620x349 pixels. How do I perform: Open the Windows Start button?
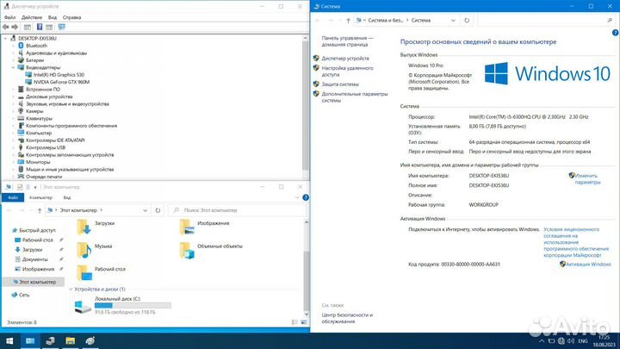[9, 340]
